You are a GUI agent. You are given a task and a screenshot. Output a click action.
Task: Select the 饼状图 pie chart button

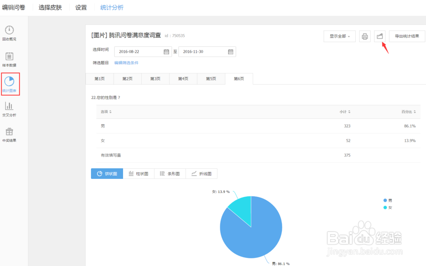pos(107,174)
